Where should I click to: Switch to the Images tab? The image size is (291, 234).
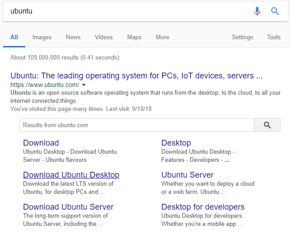[x=42, y=37]
